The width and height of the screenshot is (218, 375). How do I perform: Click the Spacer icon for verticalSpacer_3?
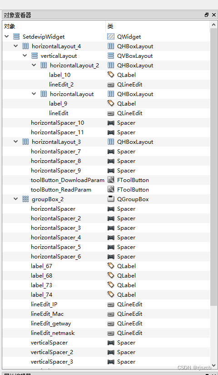point(110,362)
